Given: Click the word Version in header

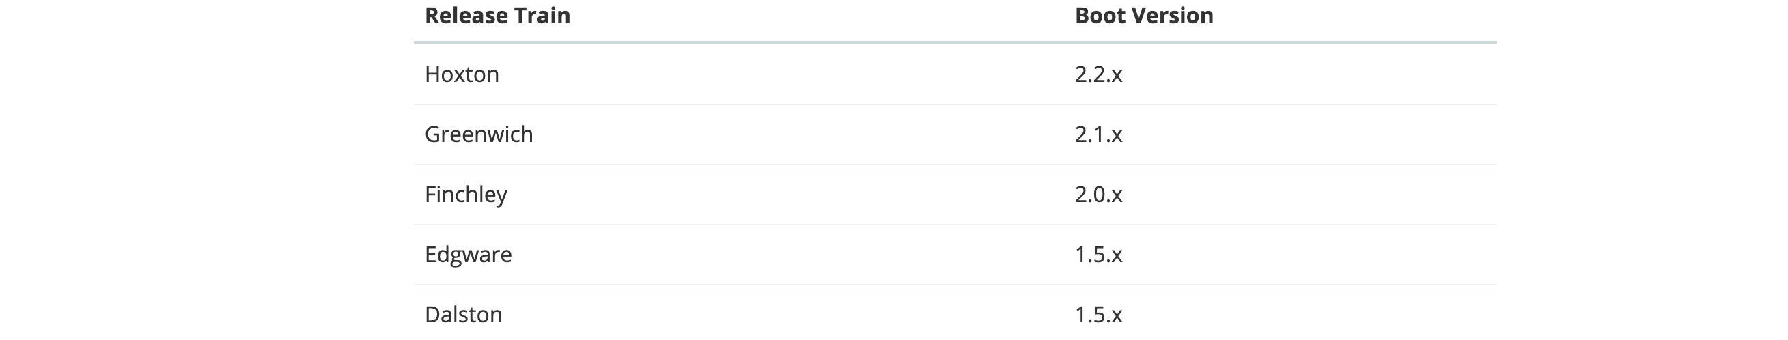Looking at the screenshot, I should pos(1174,15).
